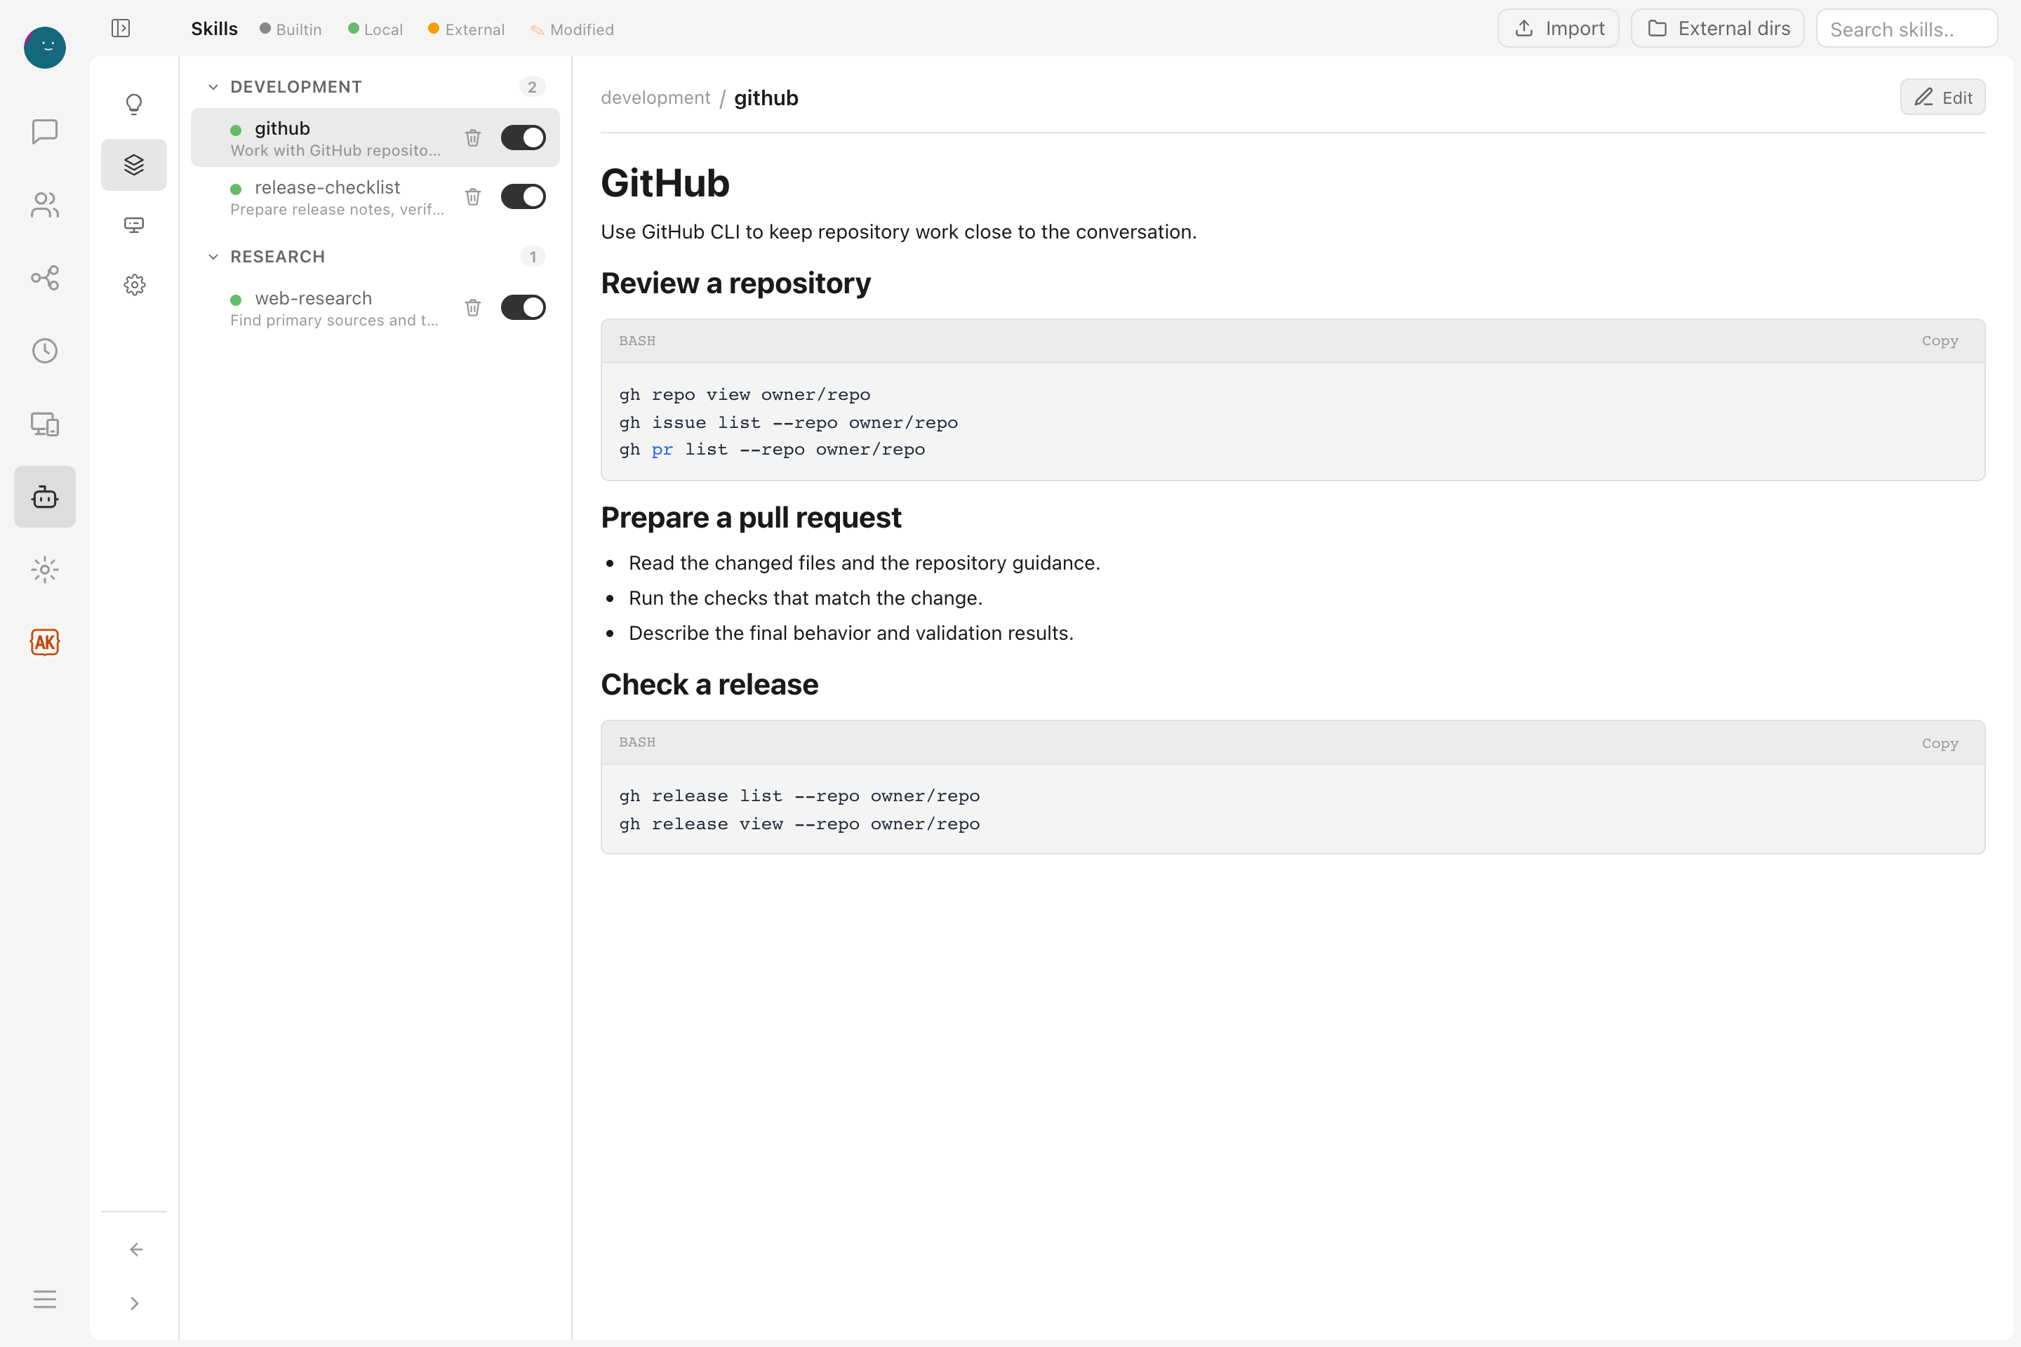Screen dimensions: 2021x1347
Task: Click the 'gh release view' command line
Action: [x=799, y=824]
